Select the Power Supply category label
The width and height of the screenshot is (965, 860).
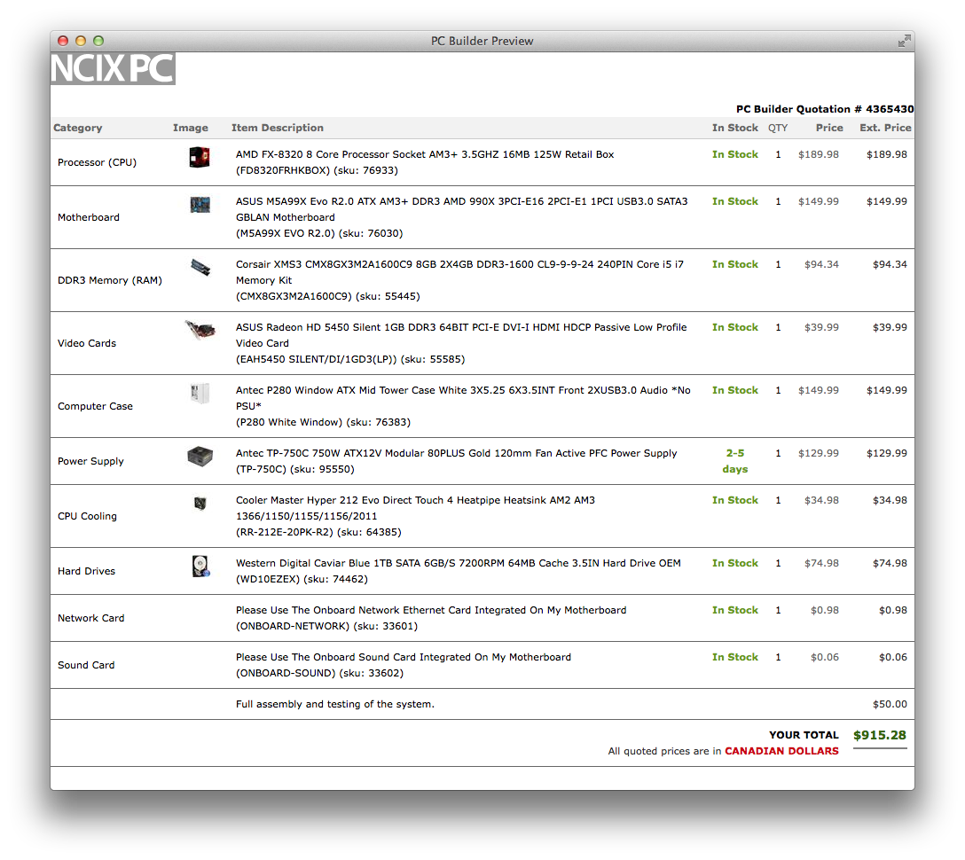[90, 461]
